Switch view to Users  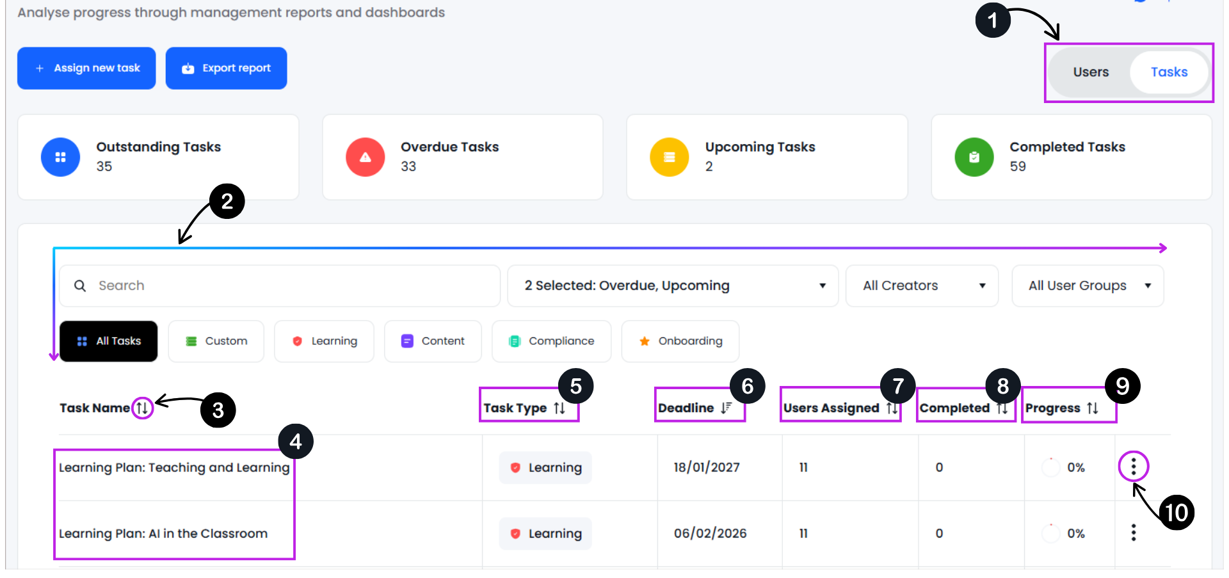[1091, 72]
